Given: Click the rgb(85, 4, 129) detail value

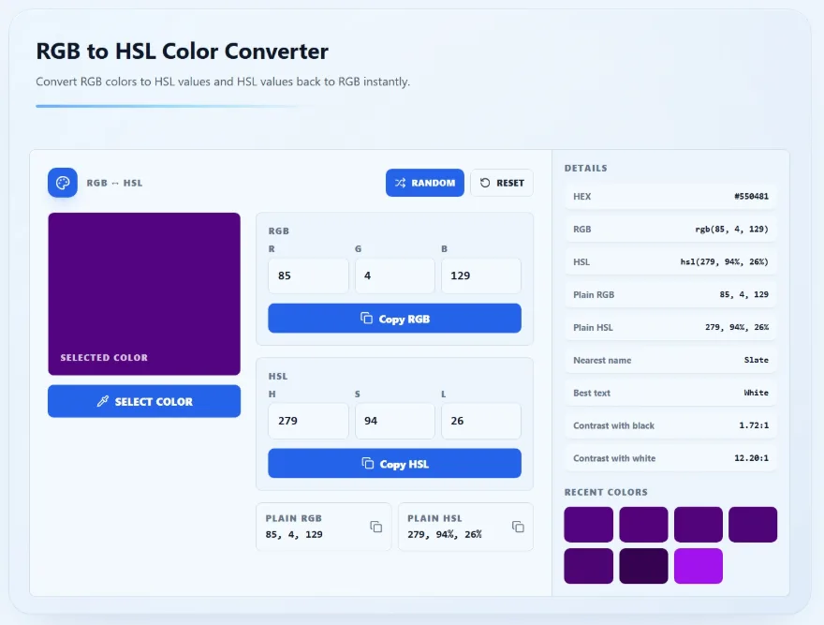Looking at the screenshot, I should [x=731, y=229].
